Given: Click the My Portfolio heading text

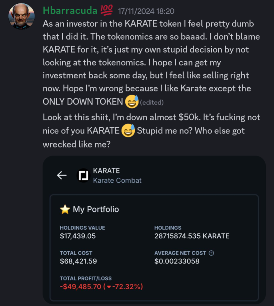Looking at the screenshot, I should [x=96, y=210].
